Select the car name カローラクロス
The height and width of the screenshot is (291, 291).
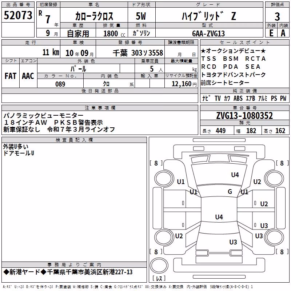click(x=94, y=16)
